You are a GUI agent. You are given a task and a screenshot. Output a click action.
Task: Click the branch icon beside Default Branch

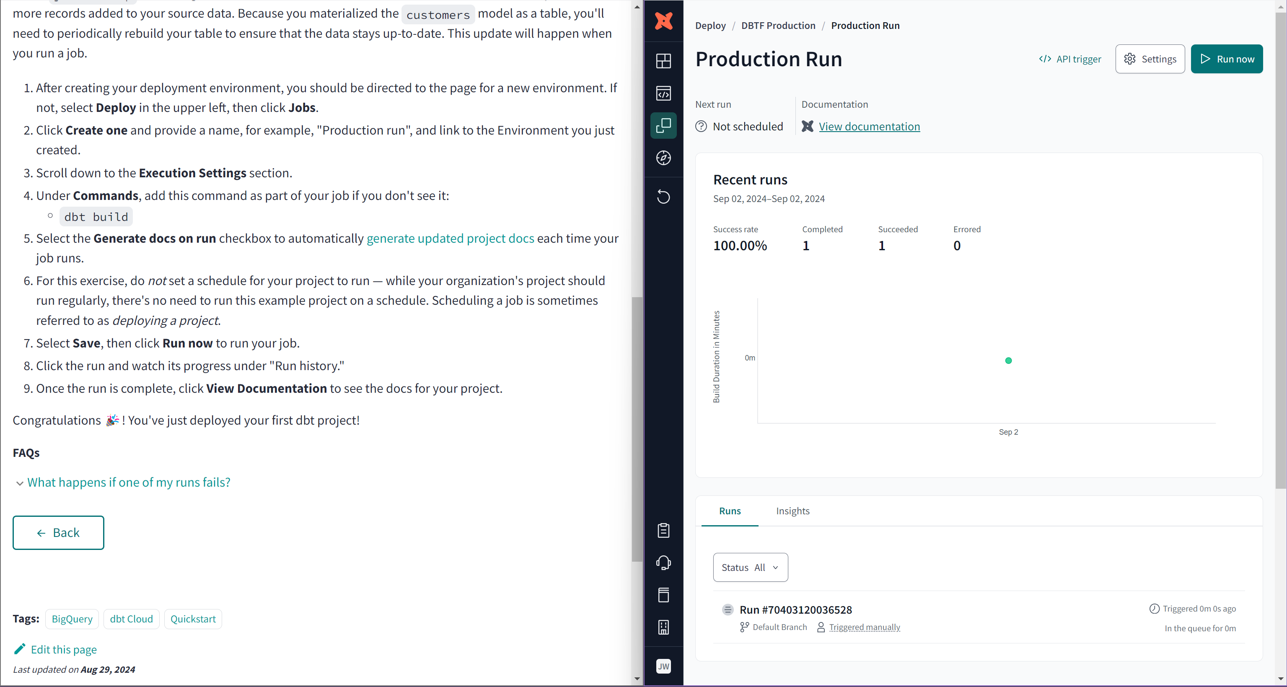click(744, 627)
